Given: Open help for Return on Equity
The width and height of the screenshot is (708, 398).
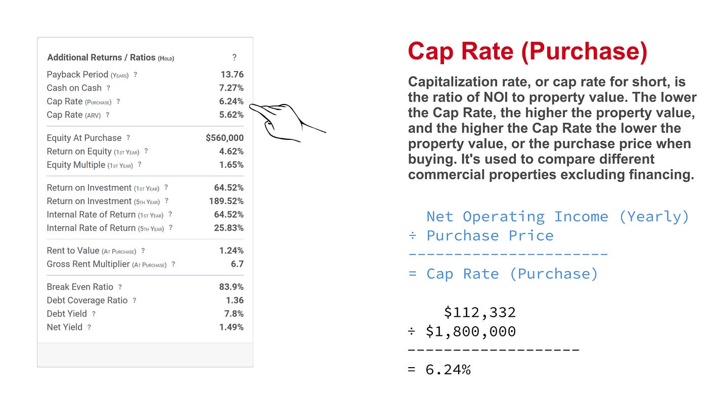Looking at the screenshot, I should [x=146, y=151].
